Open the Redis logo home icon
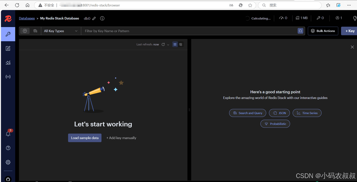This screenshot has height=182, width=357. [x=8, y=19]
